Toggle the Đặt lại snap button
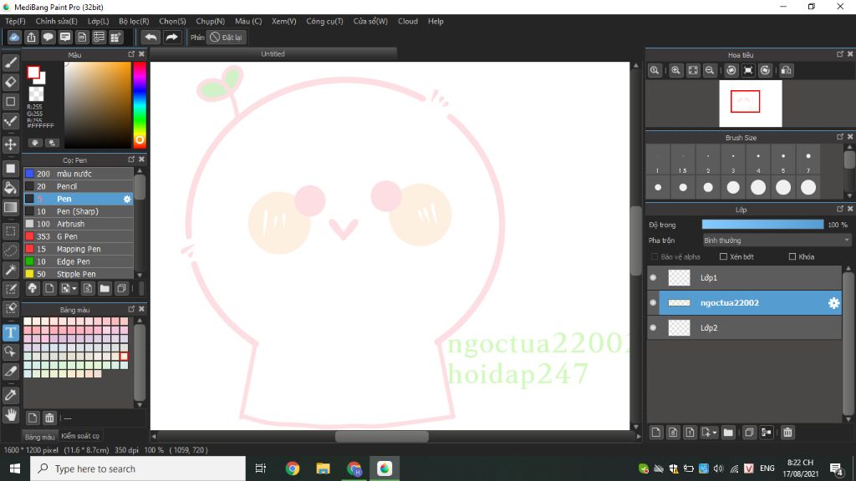Screen dimensions: 856x481 click(227, 37)
